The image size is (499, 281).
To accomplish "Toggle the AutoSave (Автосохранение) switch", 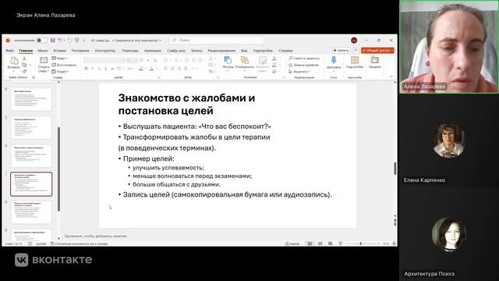I will (41, 40).
